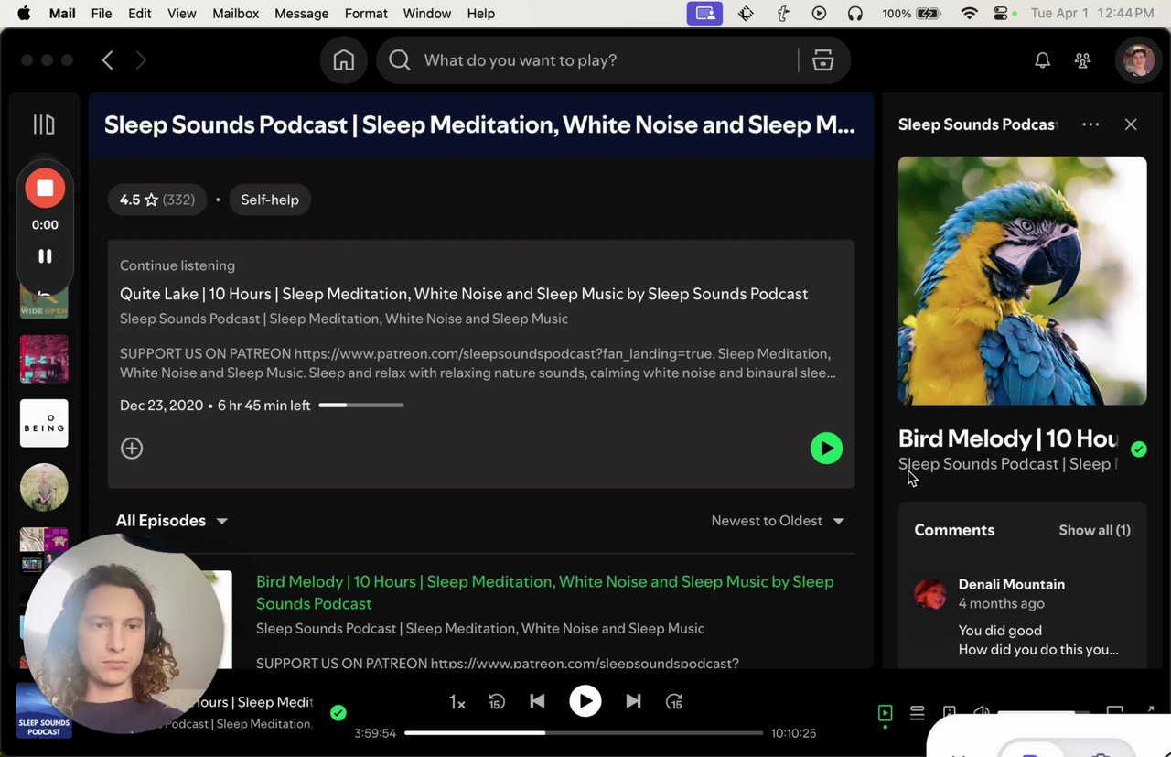Skip to the previous track
Screen dimensions: 1171x757
(x=538, y=701)
